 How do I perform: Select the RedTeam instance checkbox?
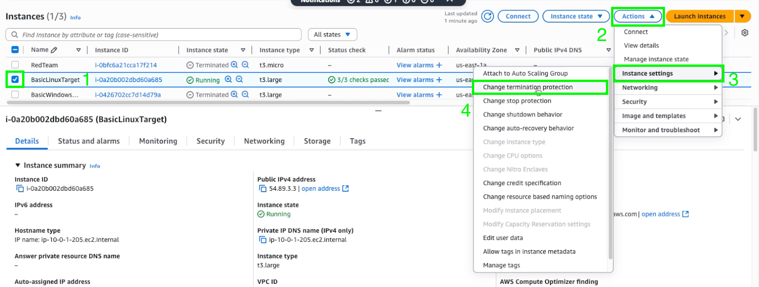15,65
